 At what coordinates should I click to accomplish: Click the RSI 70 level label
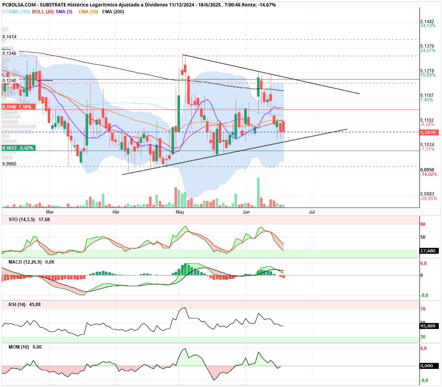423,309
